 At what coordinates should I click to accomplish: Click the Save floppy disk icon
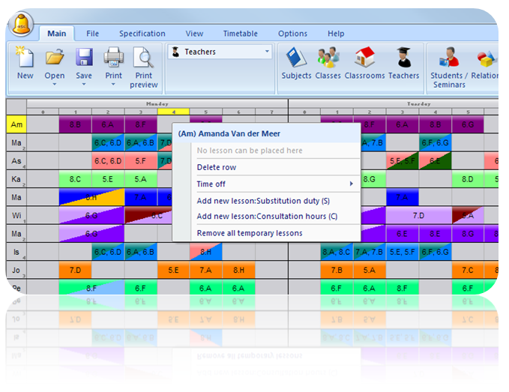pyautogui.click(x=84, y=58)
